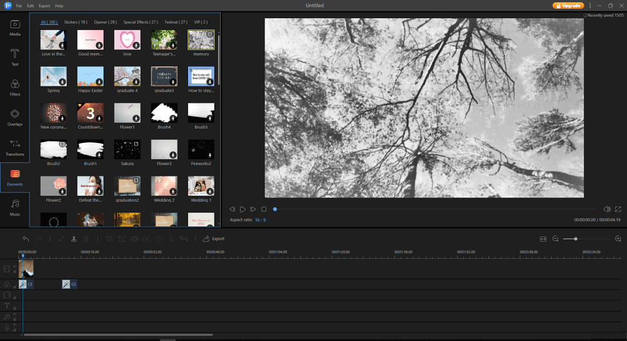The height and width of the screenshot is (341, 627).
Task: Open the Music library panel
Action: [14, 207]
